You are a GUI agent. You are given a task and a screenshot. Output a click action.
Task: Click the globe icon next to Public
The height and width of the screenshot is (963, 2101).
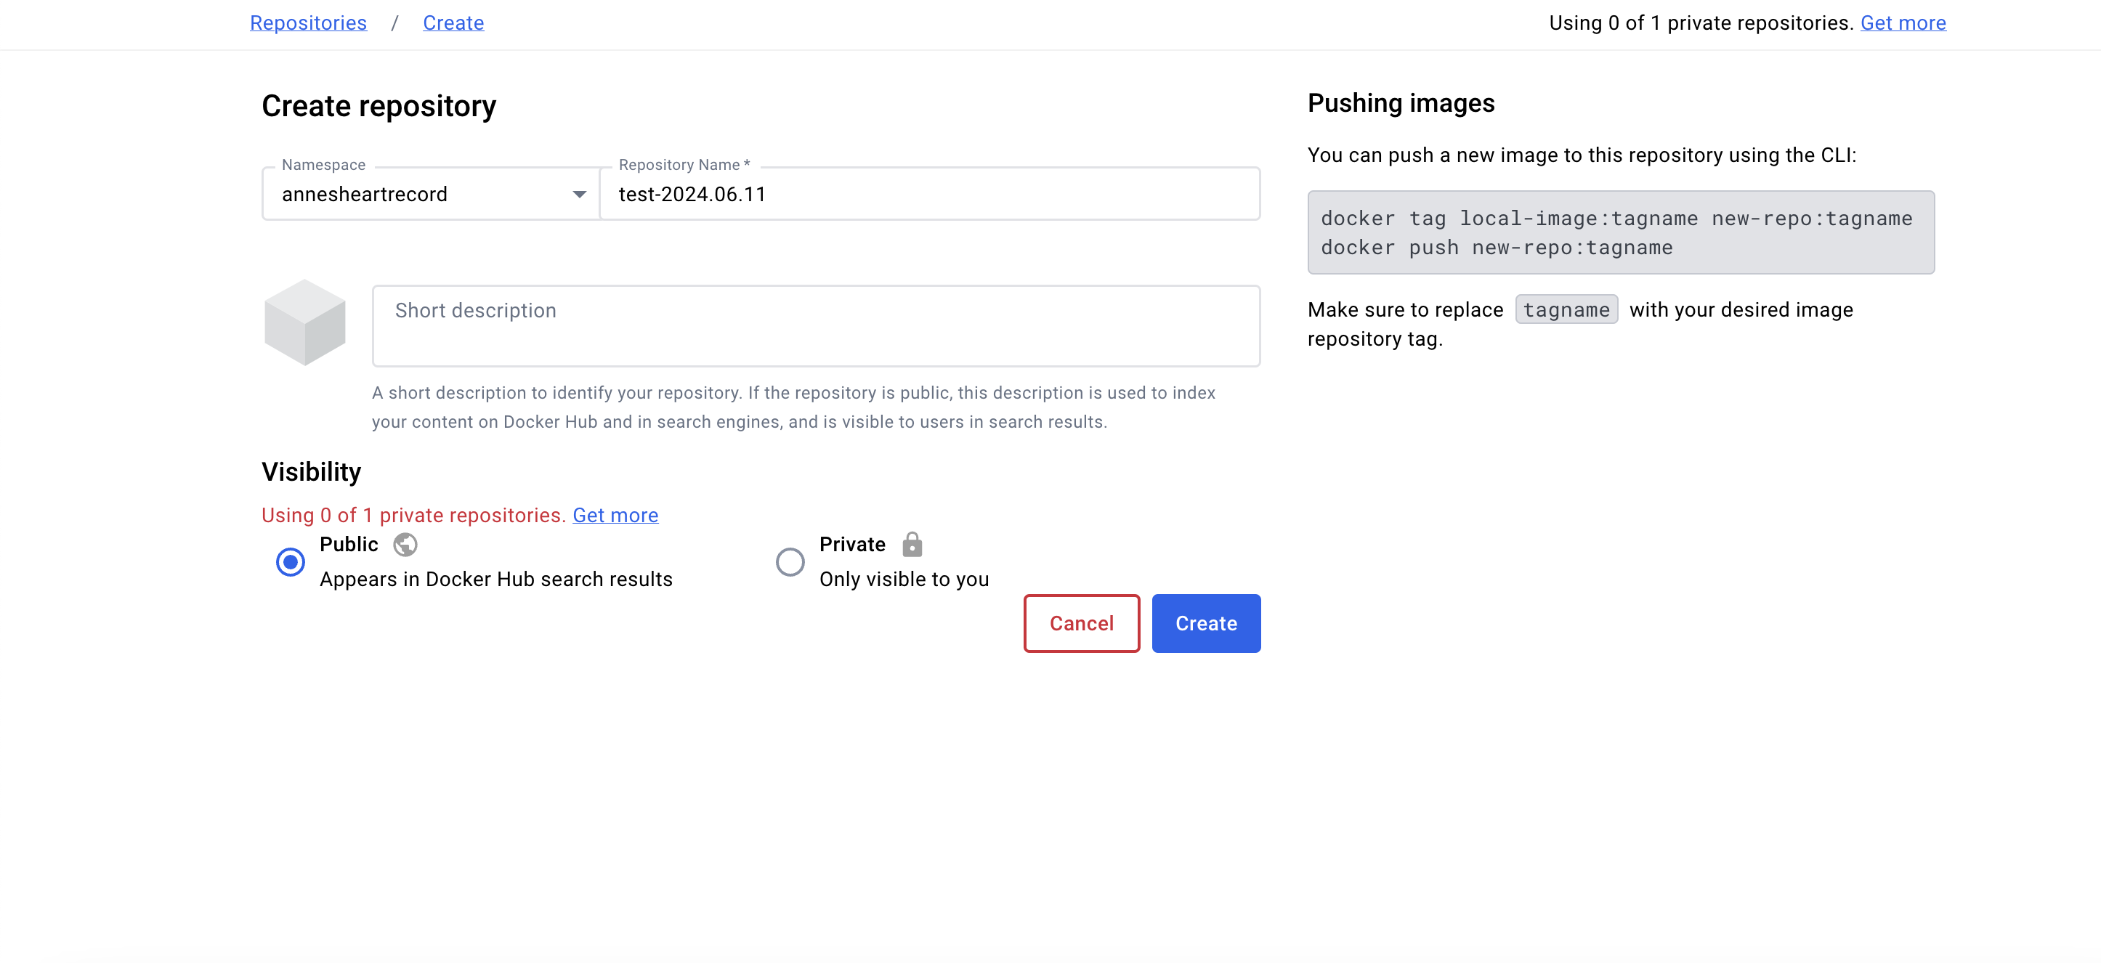(405, 544)
